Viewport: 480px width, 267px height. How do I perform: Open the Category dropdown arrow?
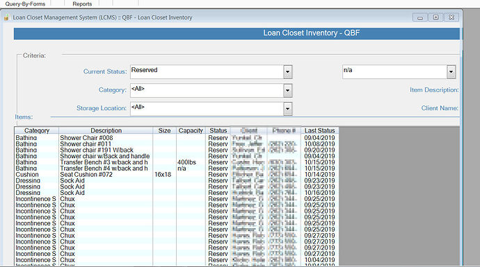pyautogui.click(x=287, y=91)
